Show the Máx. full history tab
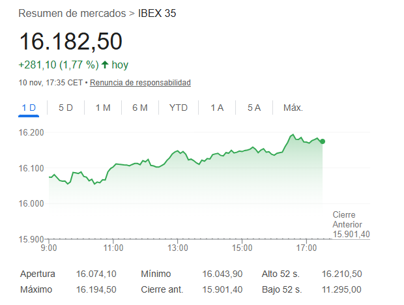 pos(293,108)
